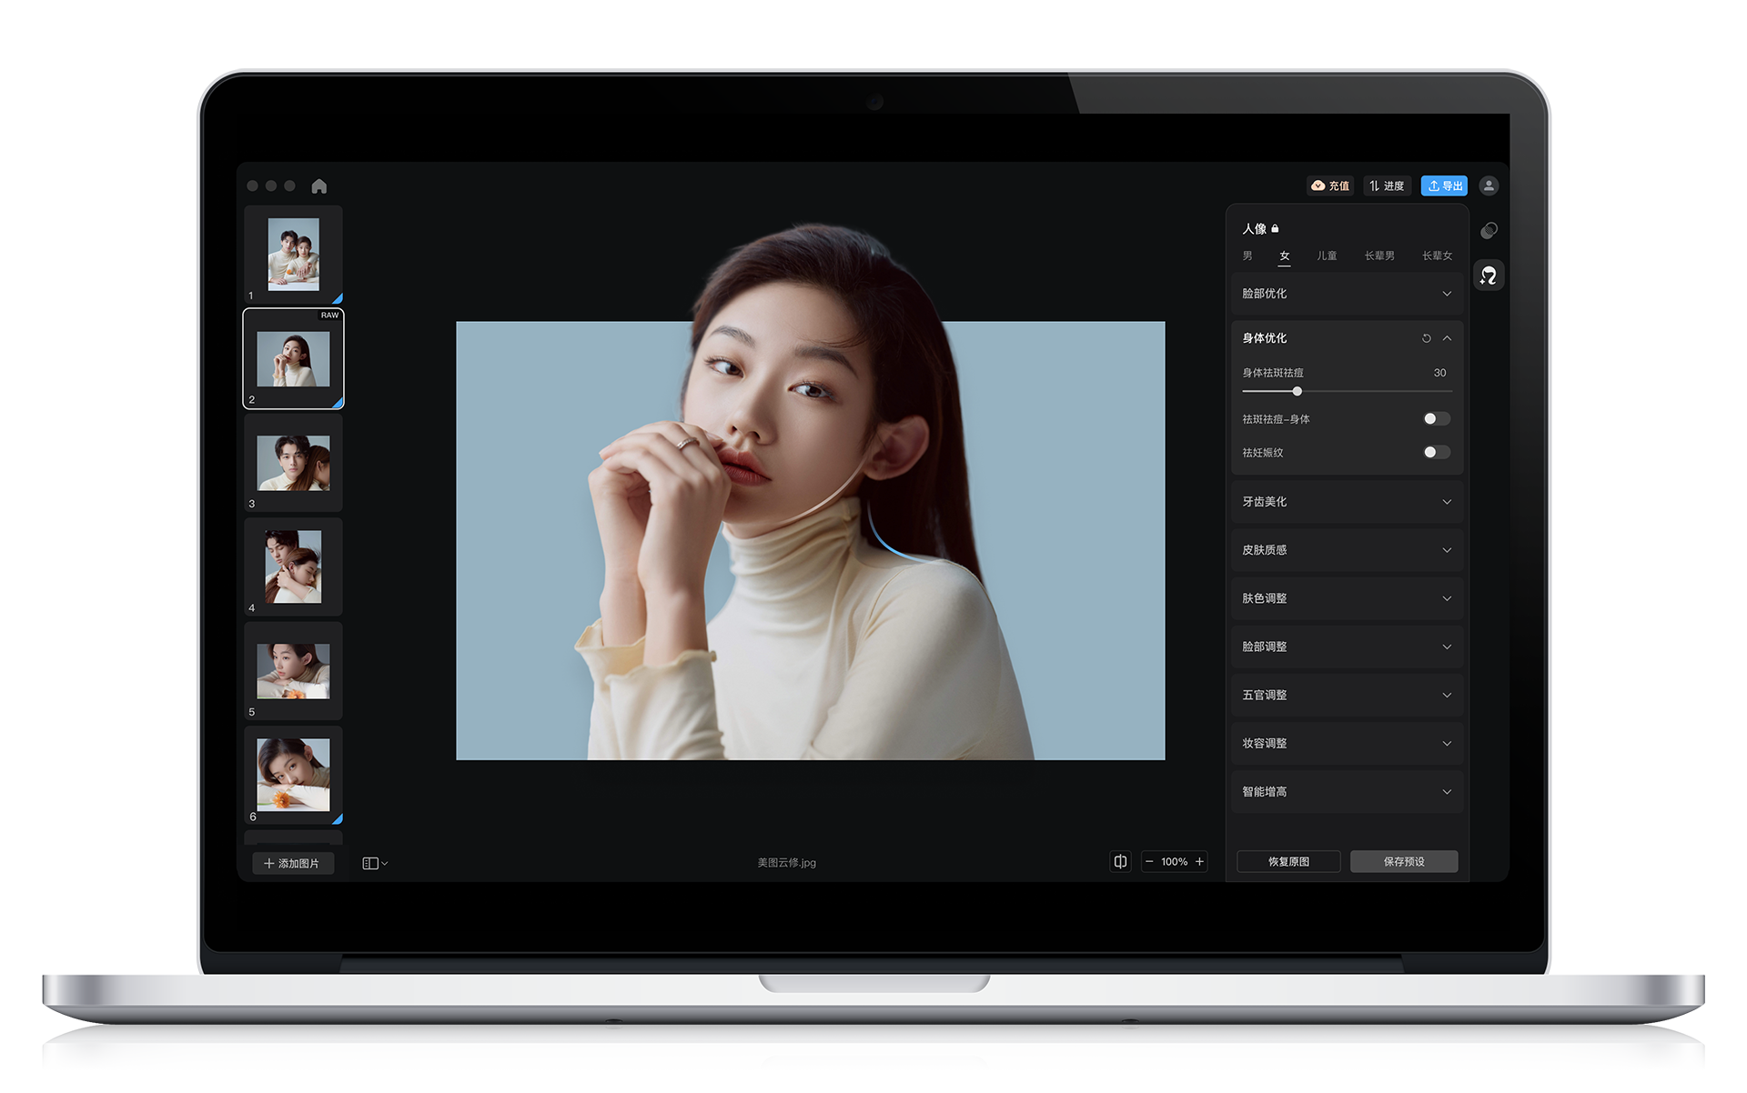Screen dimensions: 1747x1093
Task: Click the 导出 export button
Action: [1444, 186]
